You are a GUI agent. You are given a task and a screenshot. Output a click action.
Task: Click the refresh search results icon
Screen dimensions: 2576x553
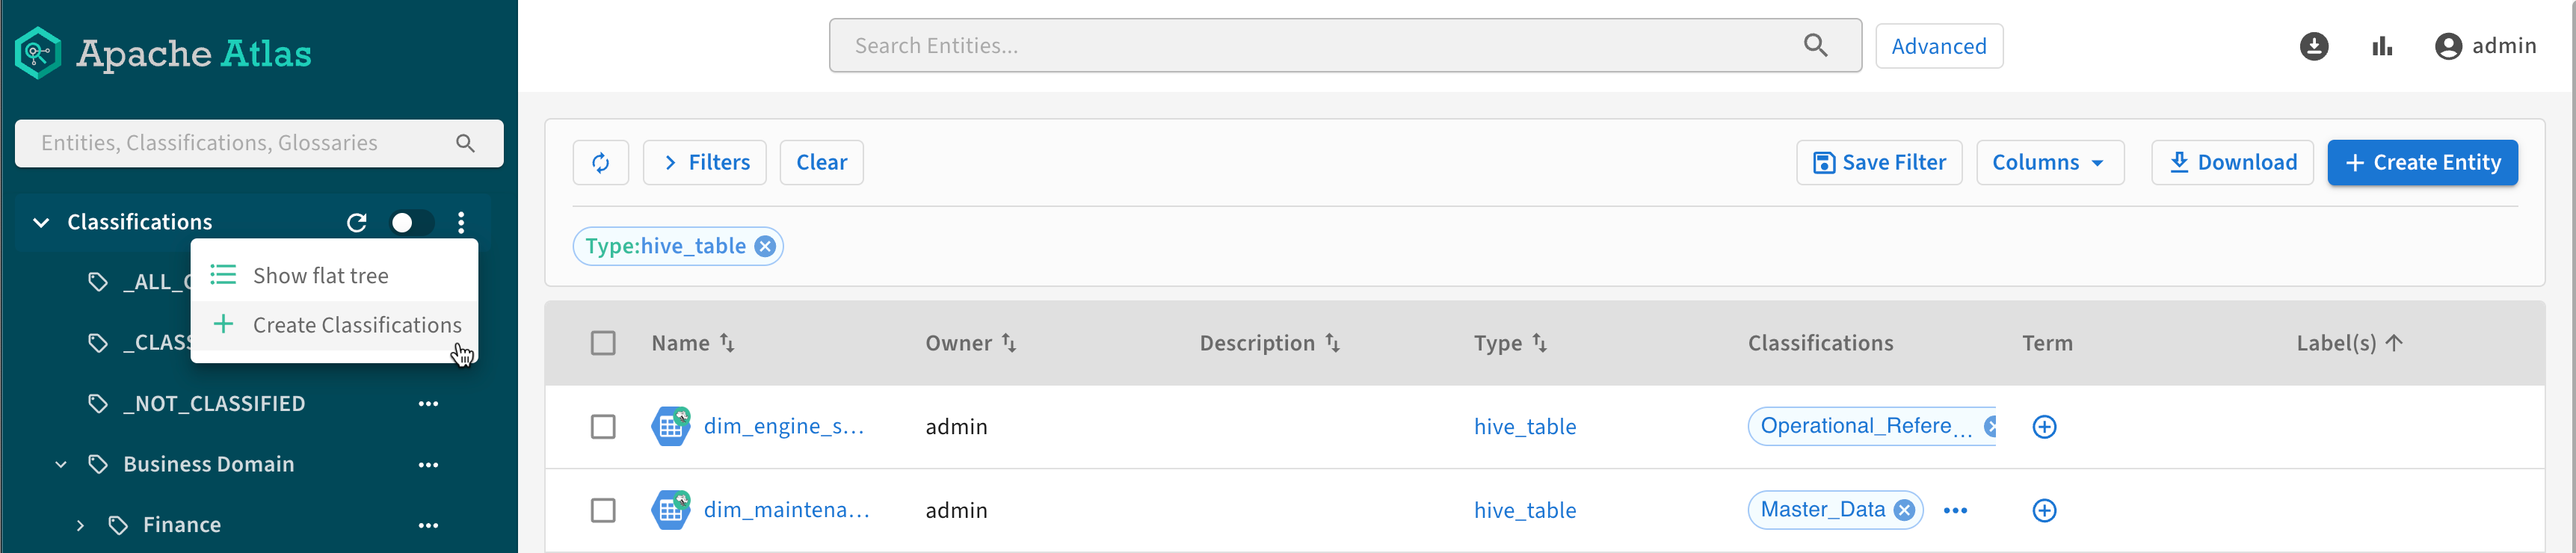coord(600,163)
